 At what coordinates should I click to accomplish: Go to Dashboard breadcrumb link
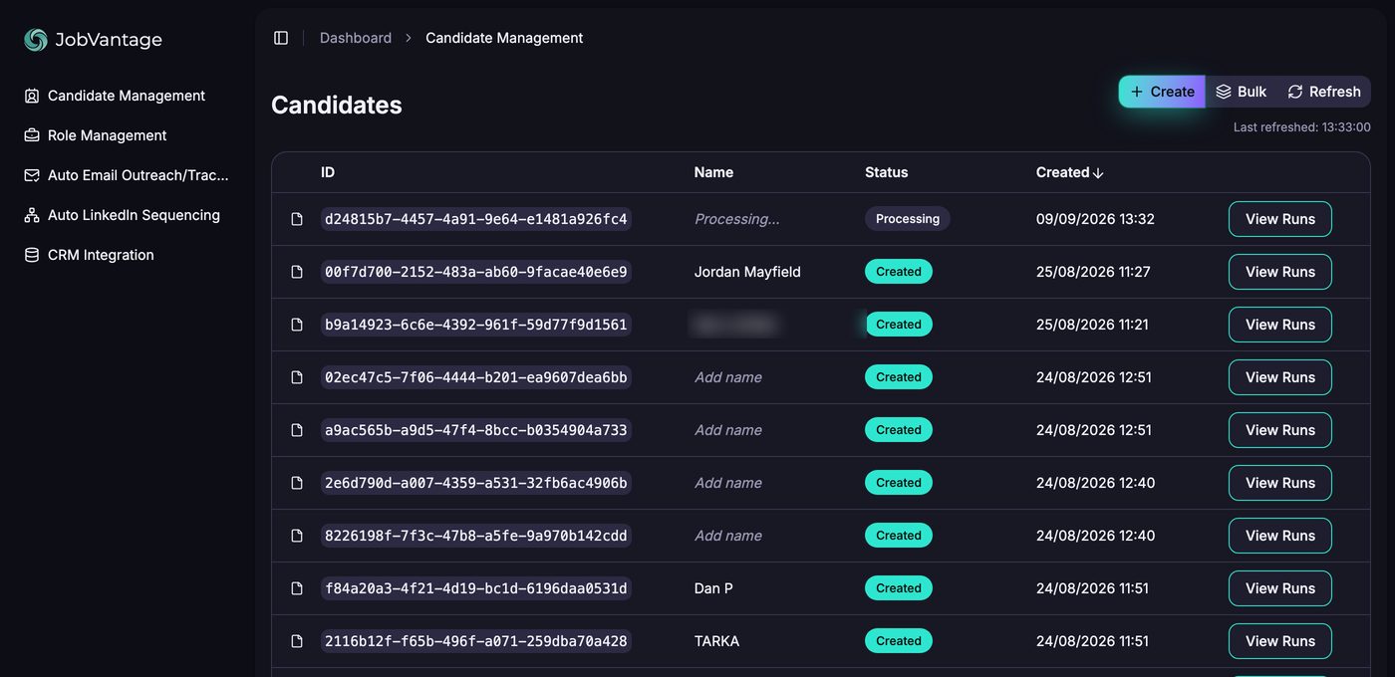(356, 38)
